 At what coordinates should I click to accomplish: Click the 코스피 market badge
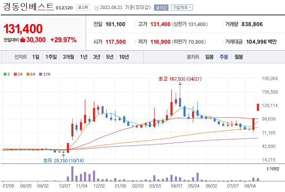[x=83, y=7]
